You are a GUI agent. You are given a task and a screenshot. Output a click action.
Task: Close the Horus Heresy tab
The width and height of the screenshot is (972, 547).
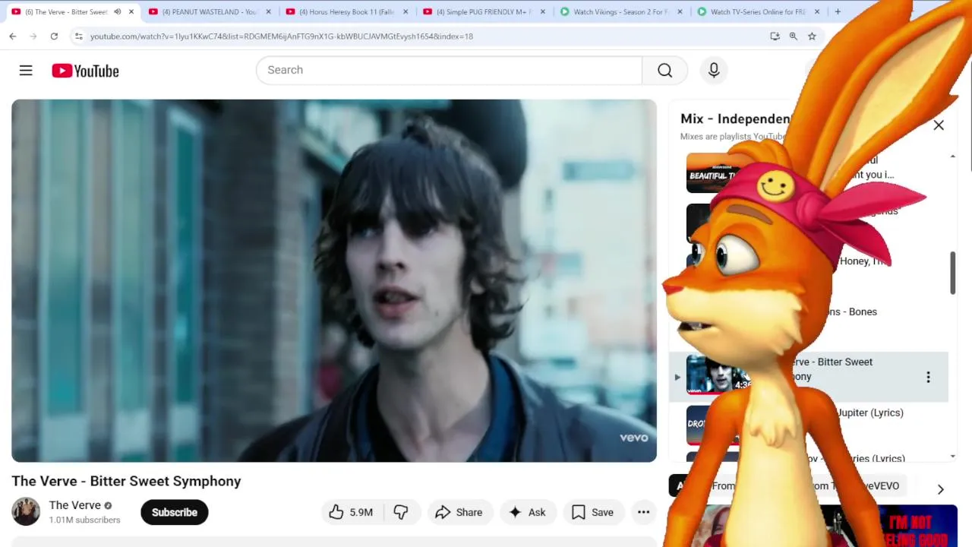click(x=406, y=11)
